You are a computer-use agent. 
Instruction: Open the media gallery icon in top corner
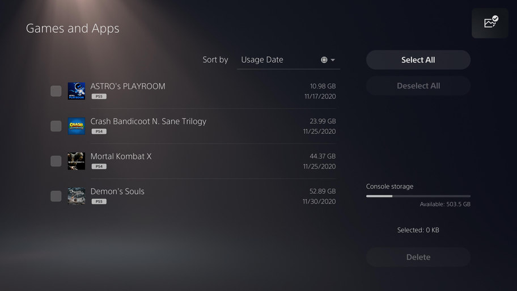click(490, 23)
